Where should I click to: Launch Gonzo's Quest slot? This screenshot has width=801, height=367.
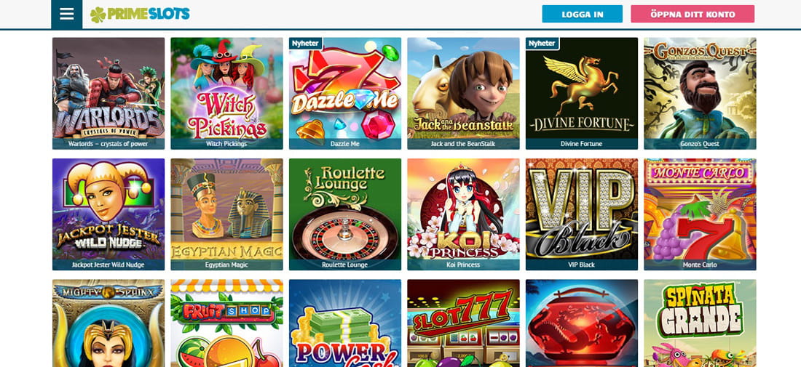[700, 93]
